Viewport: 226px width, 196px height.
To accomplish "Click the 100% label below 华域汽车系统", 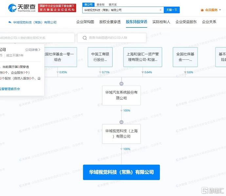I will [x=127, y=111].
